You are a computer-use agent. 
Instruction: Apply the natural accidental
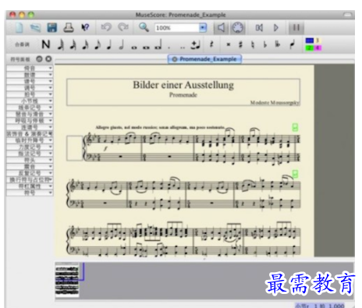(253, 44)
